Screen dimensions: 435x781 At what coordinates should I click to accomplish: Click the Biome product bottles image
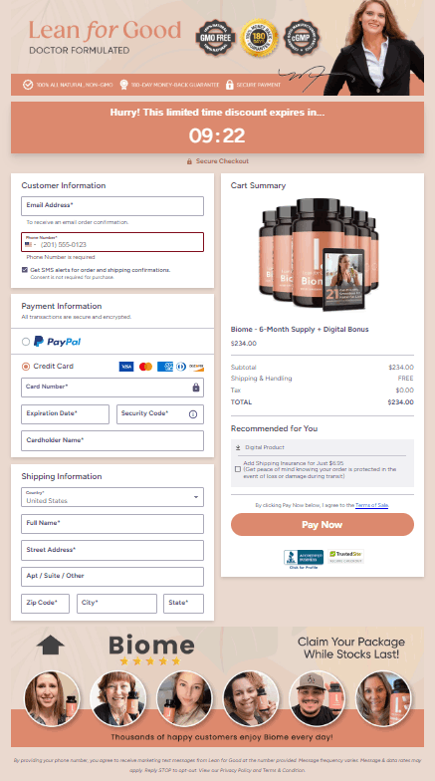point(319,255)
